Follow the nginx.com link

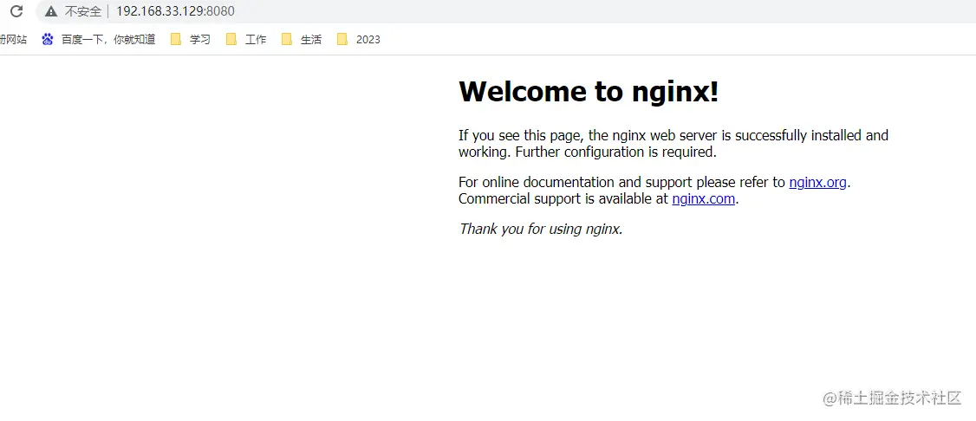703,199
